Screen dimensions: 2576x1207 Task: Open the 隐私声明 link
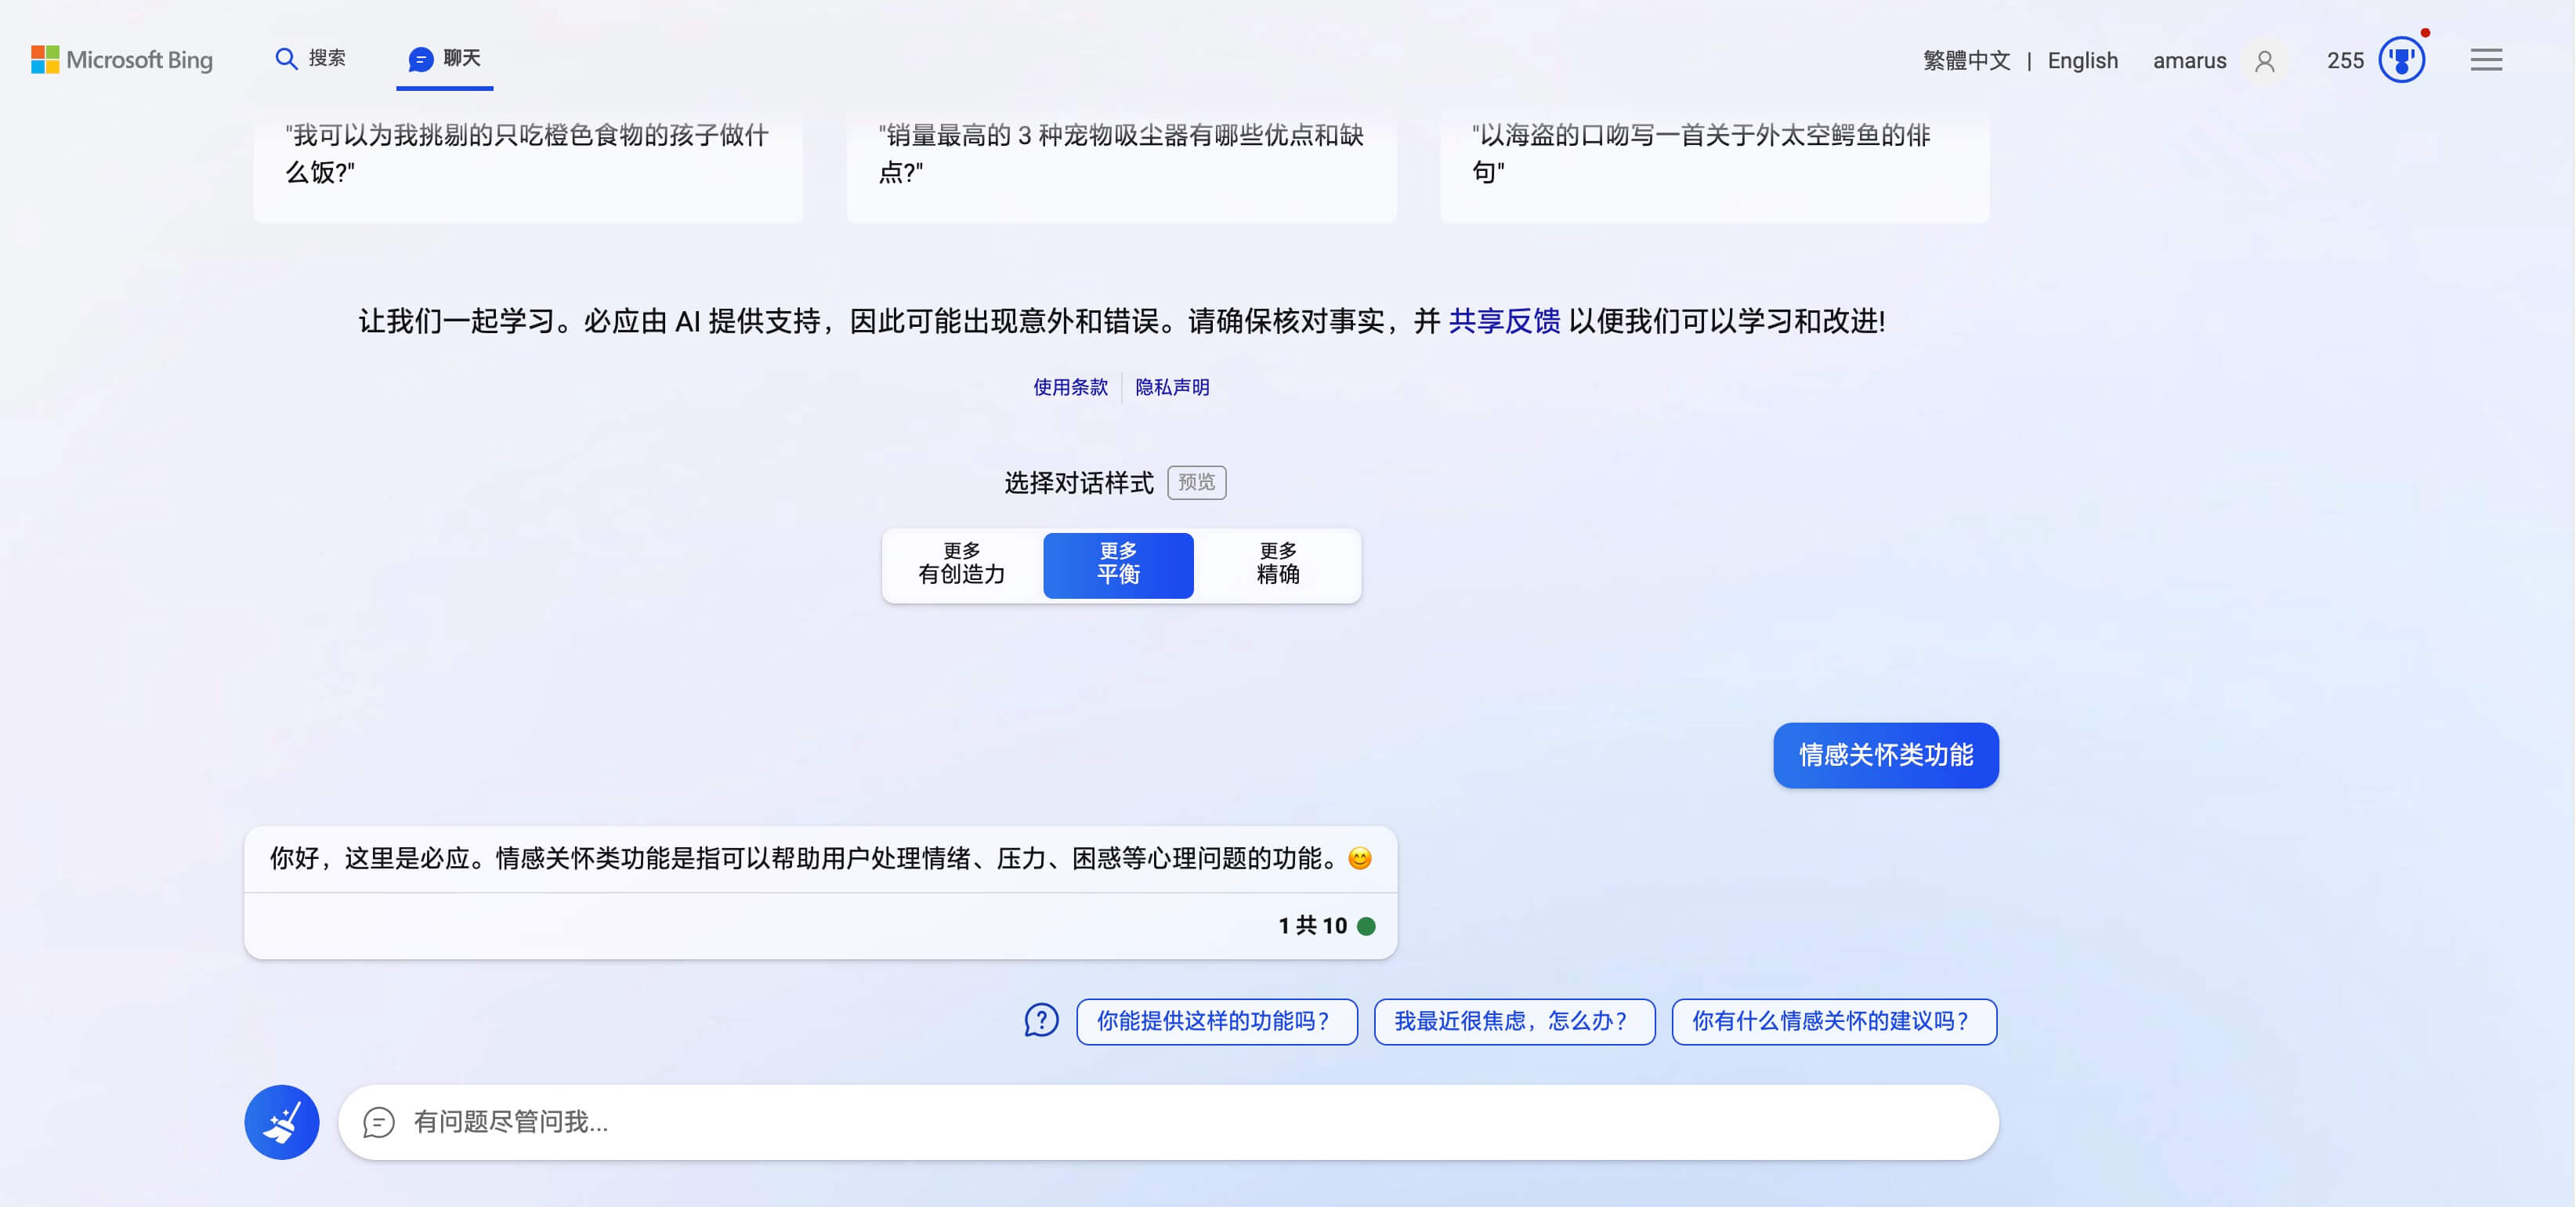click(1172, 387)
